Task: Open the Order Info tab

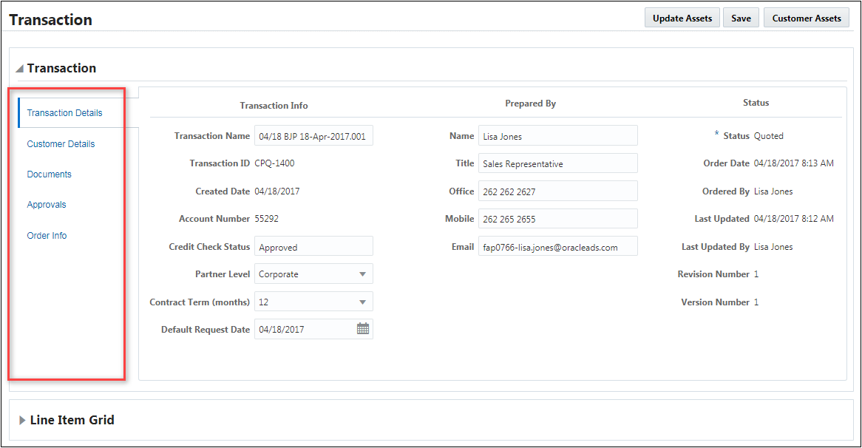Action: click(x=47, y=235)
